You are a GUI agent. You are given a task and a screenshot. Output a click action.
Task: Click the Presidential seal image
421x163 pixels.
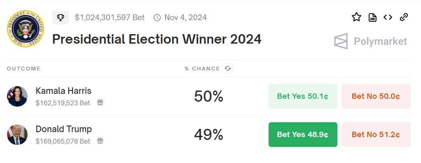click(26, 29)
